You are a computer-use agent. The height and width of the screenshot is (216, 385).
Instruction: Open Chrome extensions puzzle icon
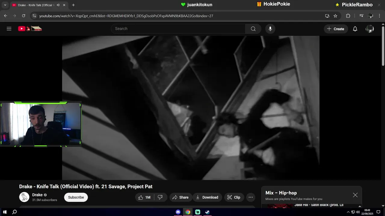348,16
